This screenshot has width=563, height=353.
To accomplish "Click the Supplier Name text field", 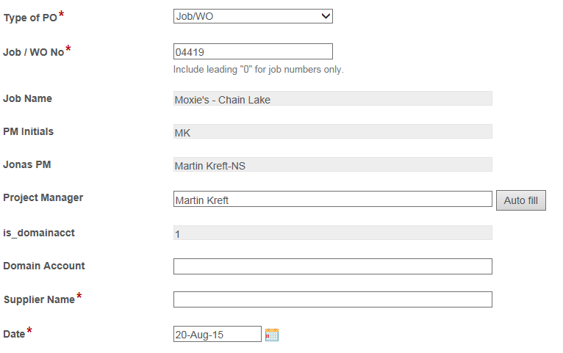I will (x=332, y=299).
